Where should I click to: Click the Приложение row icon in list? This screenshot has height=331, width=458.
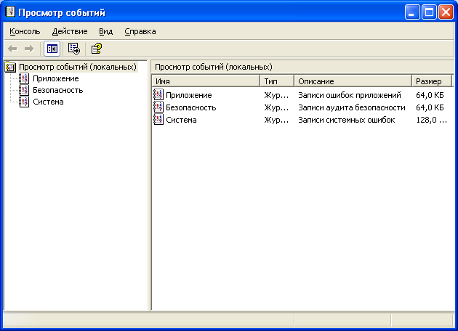pos(158,95)
